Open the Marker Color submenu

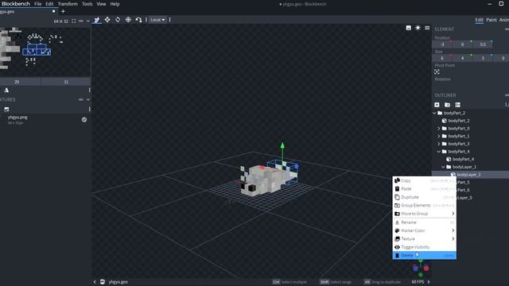(424, 230)
